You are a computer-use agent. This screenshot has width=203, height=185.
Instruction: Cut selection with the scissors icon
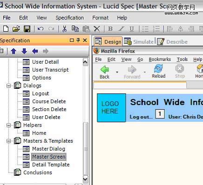[64, 29]
